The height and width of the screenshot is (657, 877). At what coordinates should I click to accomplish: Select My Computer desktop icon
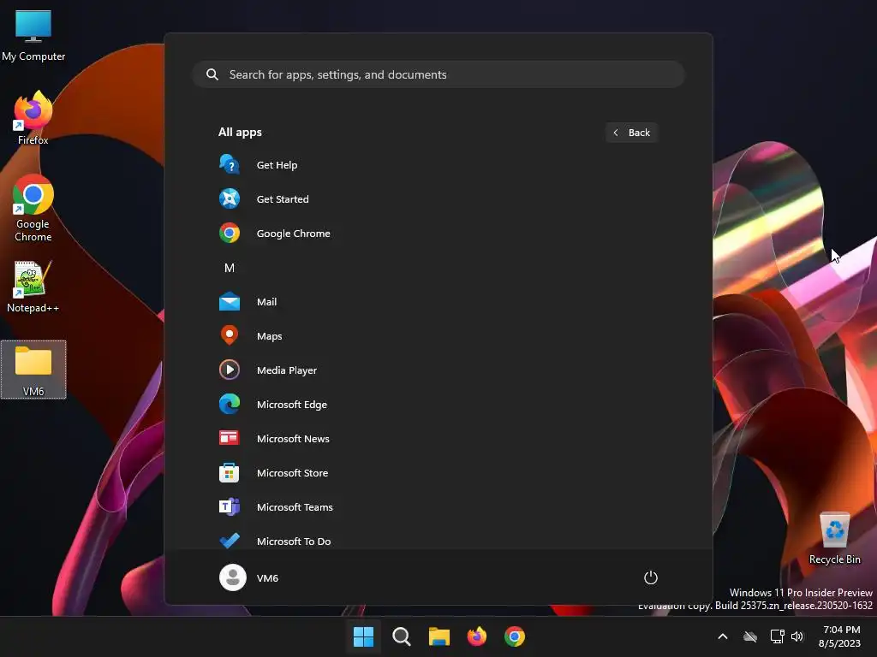click(x=33, y=36)
